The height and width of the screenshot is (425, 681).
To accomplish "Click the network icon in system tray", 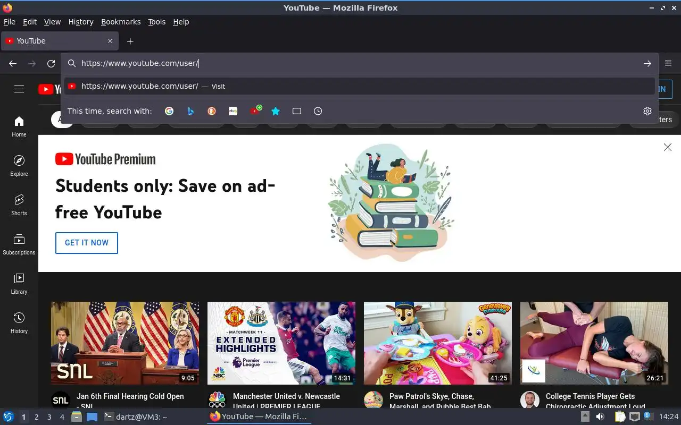I will (634, 416).
